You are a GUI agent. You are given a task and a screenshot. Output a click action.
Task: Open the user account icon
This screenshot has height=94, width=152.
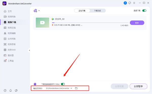(125, 3)
